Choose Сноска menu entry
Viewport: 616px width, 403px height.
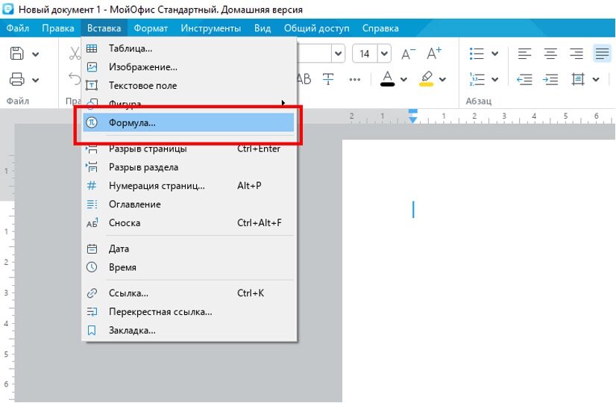tap(189, 222)
